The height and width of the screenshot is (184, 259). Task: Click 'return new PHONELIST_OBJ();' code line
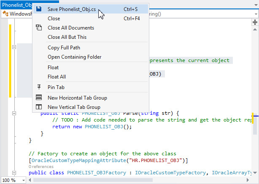(92, 127)
